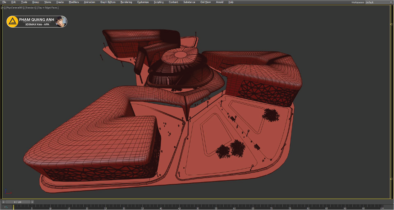Click the profile photo in the watermark
The image size is (394, 210).
[61, 22]
